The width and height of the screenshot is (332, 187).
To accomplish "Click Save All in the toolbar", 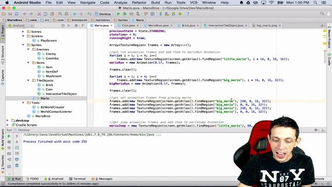I will [10, 14].
